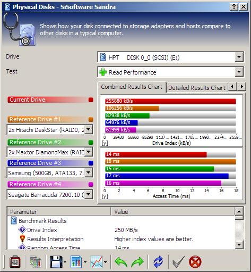The image size is (251, 272).
Task: Click the grayed-out calculator report icon
Action: (x=36, y=262)
